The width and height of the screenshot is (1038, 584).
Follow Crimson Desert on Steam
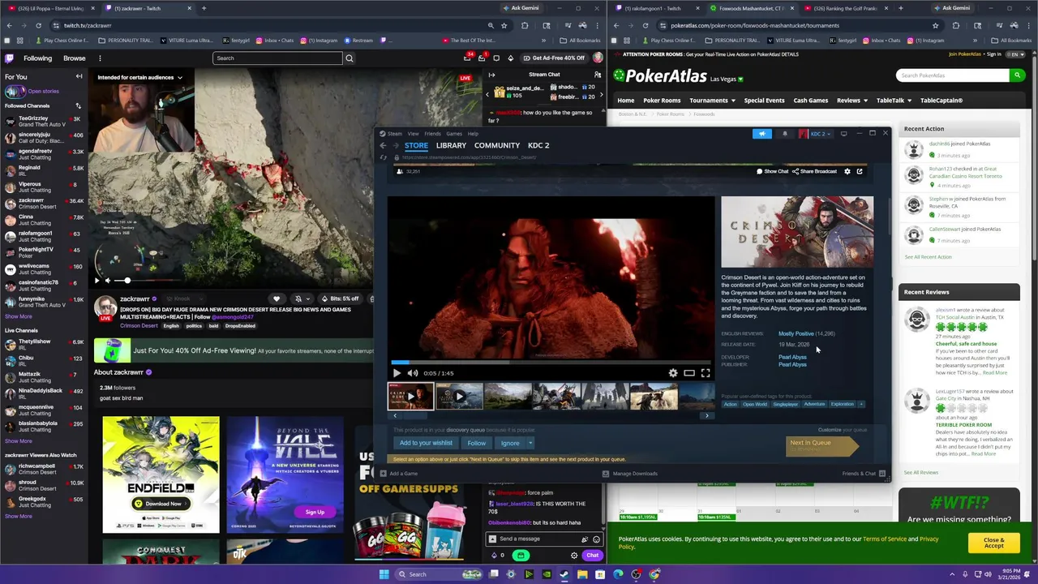[x=477, y=443]
